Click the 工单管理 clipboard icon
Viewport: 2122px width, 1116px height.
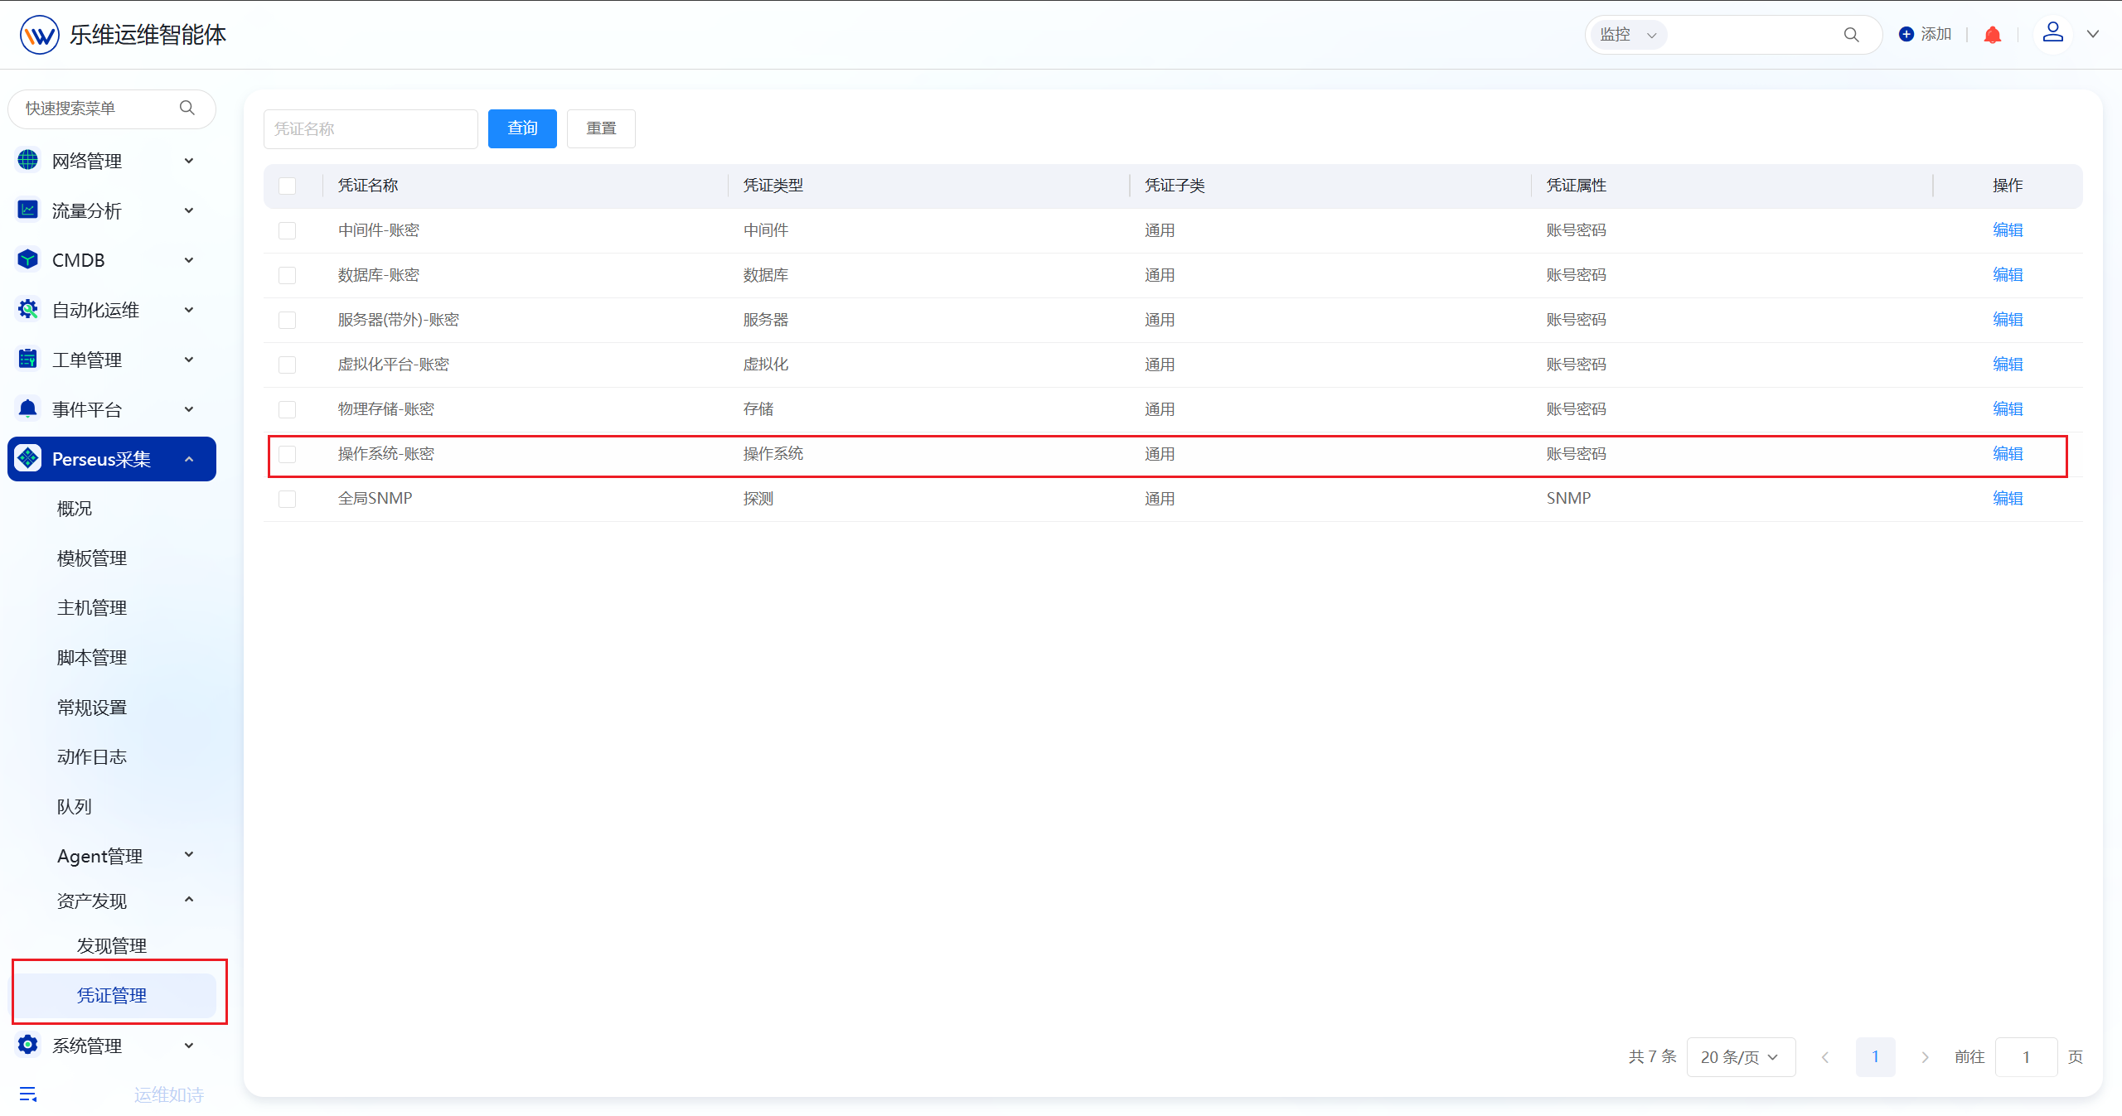point(28,359)
